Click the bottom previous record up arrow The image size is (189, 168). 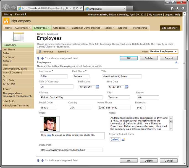click(38, 161)
